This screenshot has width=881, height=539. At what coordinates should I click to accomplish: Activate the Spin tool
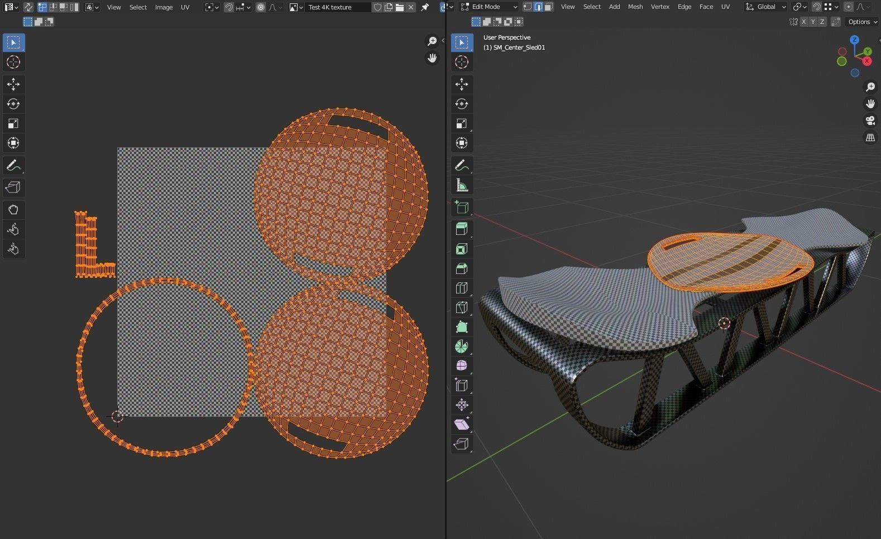coord(462,346)
